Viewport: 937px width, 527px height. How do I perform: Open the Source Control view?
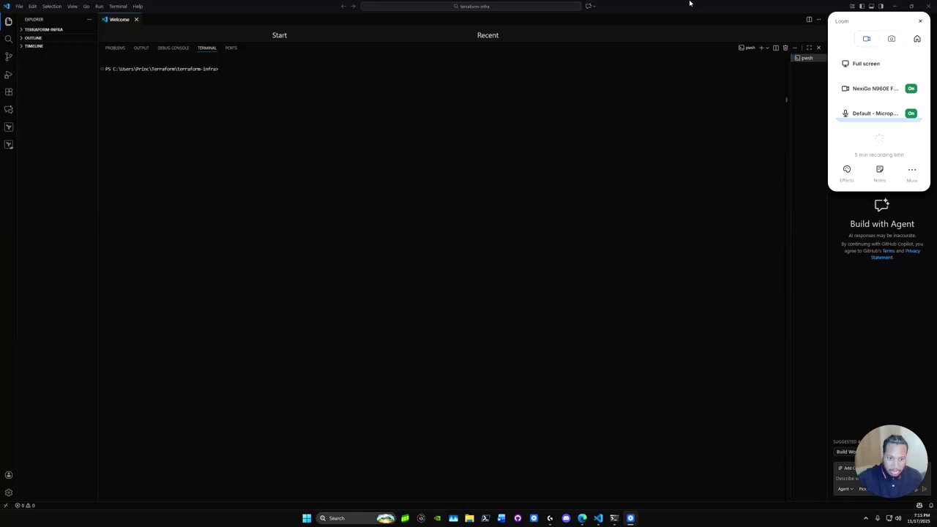tap(9, 56)
